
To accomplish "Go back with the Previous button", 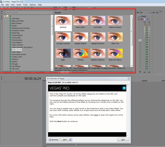I will point(54,140).
